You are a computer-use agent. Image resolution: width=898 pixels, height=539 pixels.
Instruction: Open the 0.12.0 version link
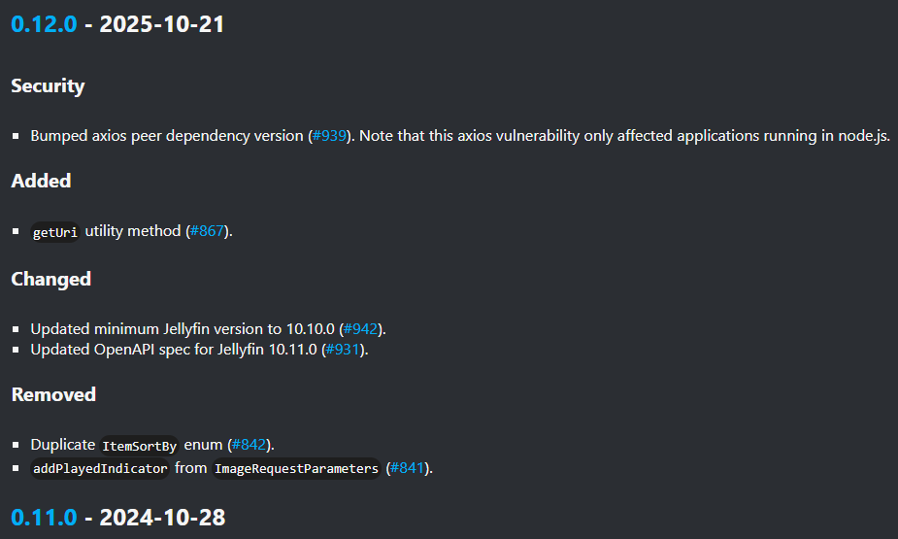[x=43, y=24]
